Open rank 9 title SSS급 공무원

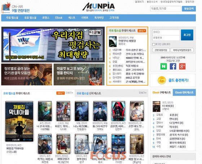133,78
